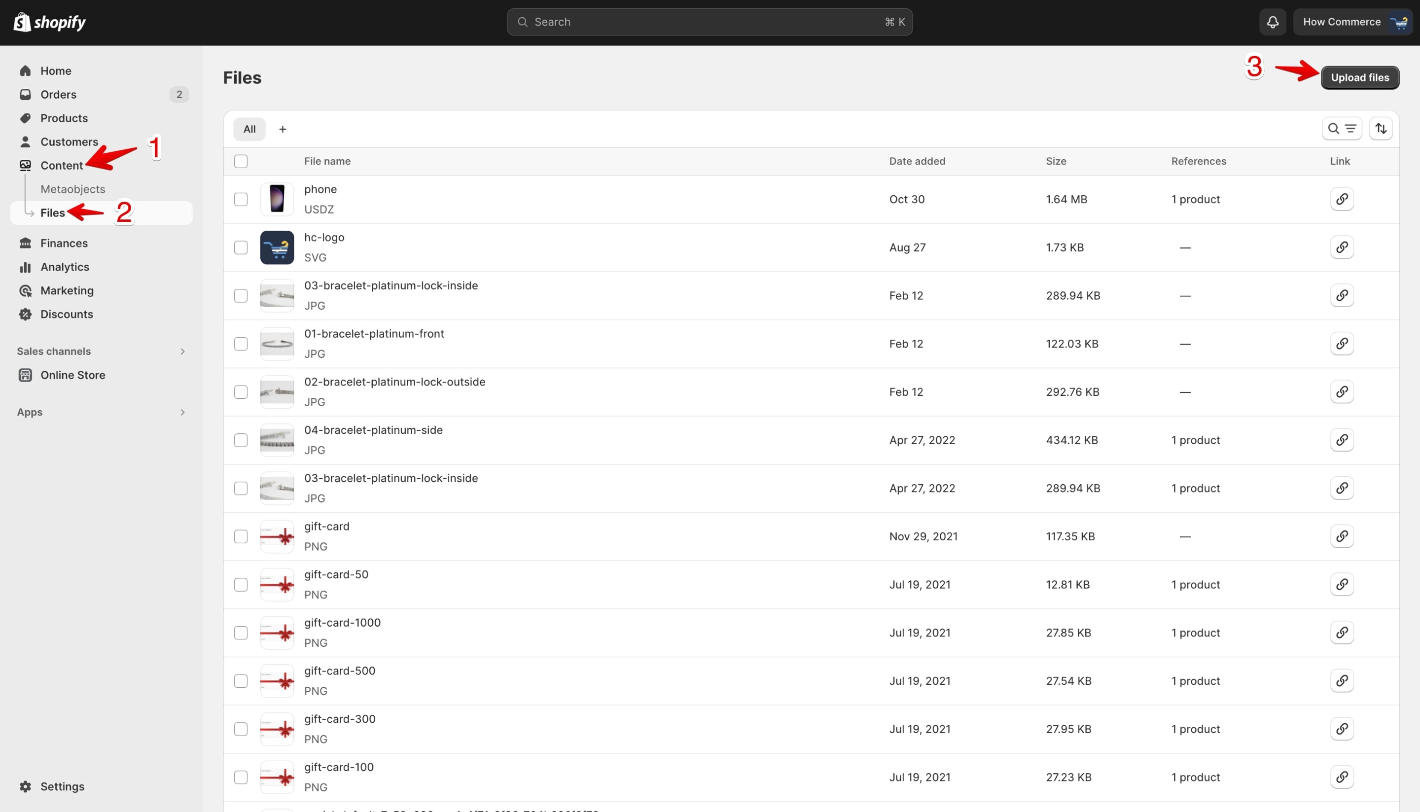
Task: Click the Upload files button
Action: [x=1360, y=77]
